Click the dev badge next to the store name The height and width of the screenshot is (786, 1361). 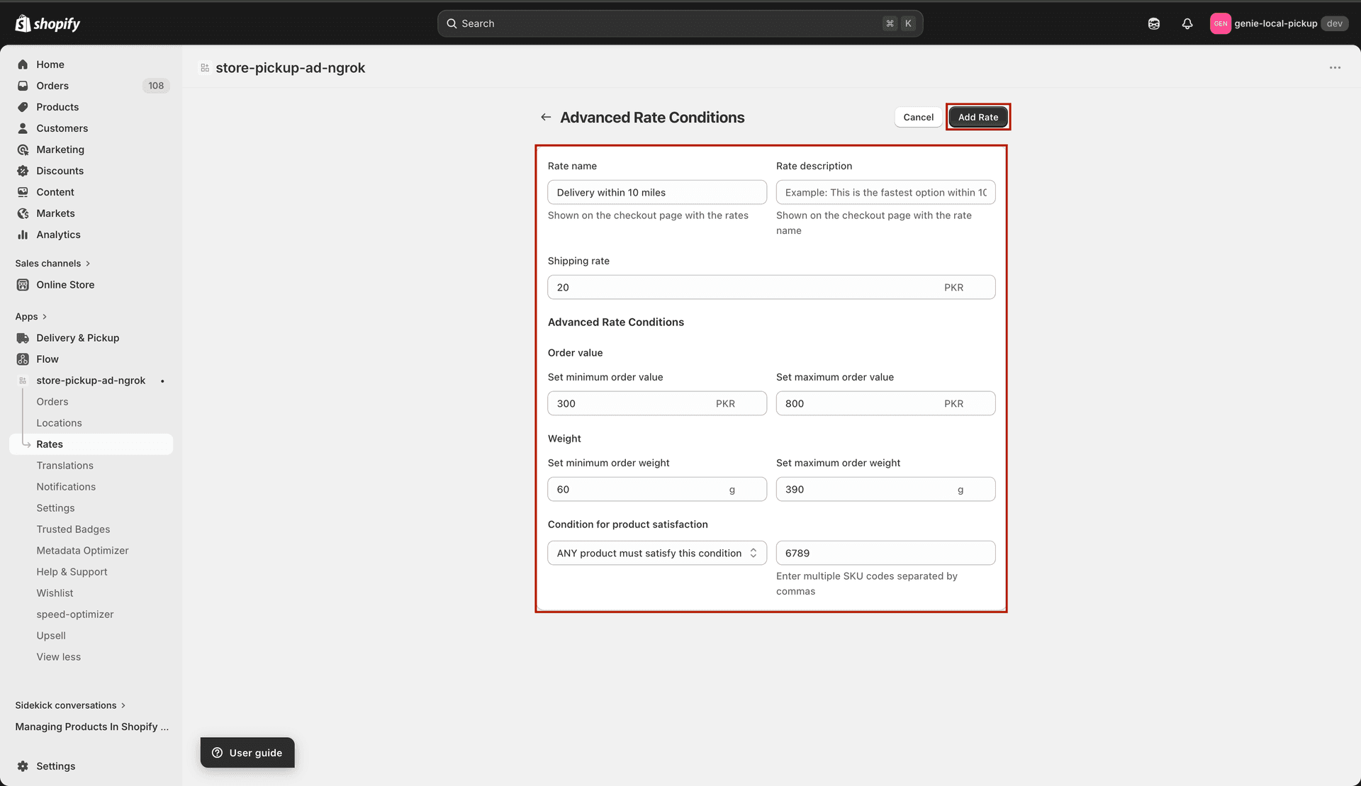click(x=1334, y=23)
